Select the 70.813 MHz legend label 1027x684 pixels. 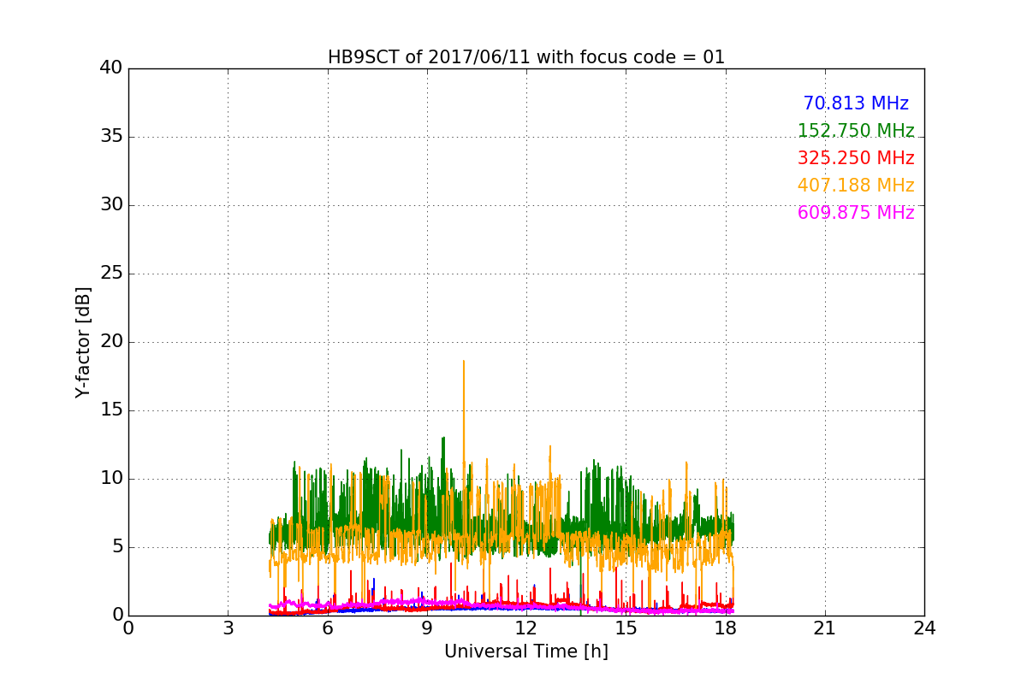[856, 103]
